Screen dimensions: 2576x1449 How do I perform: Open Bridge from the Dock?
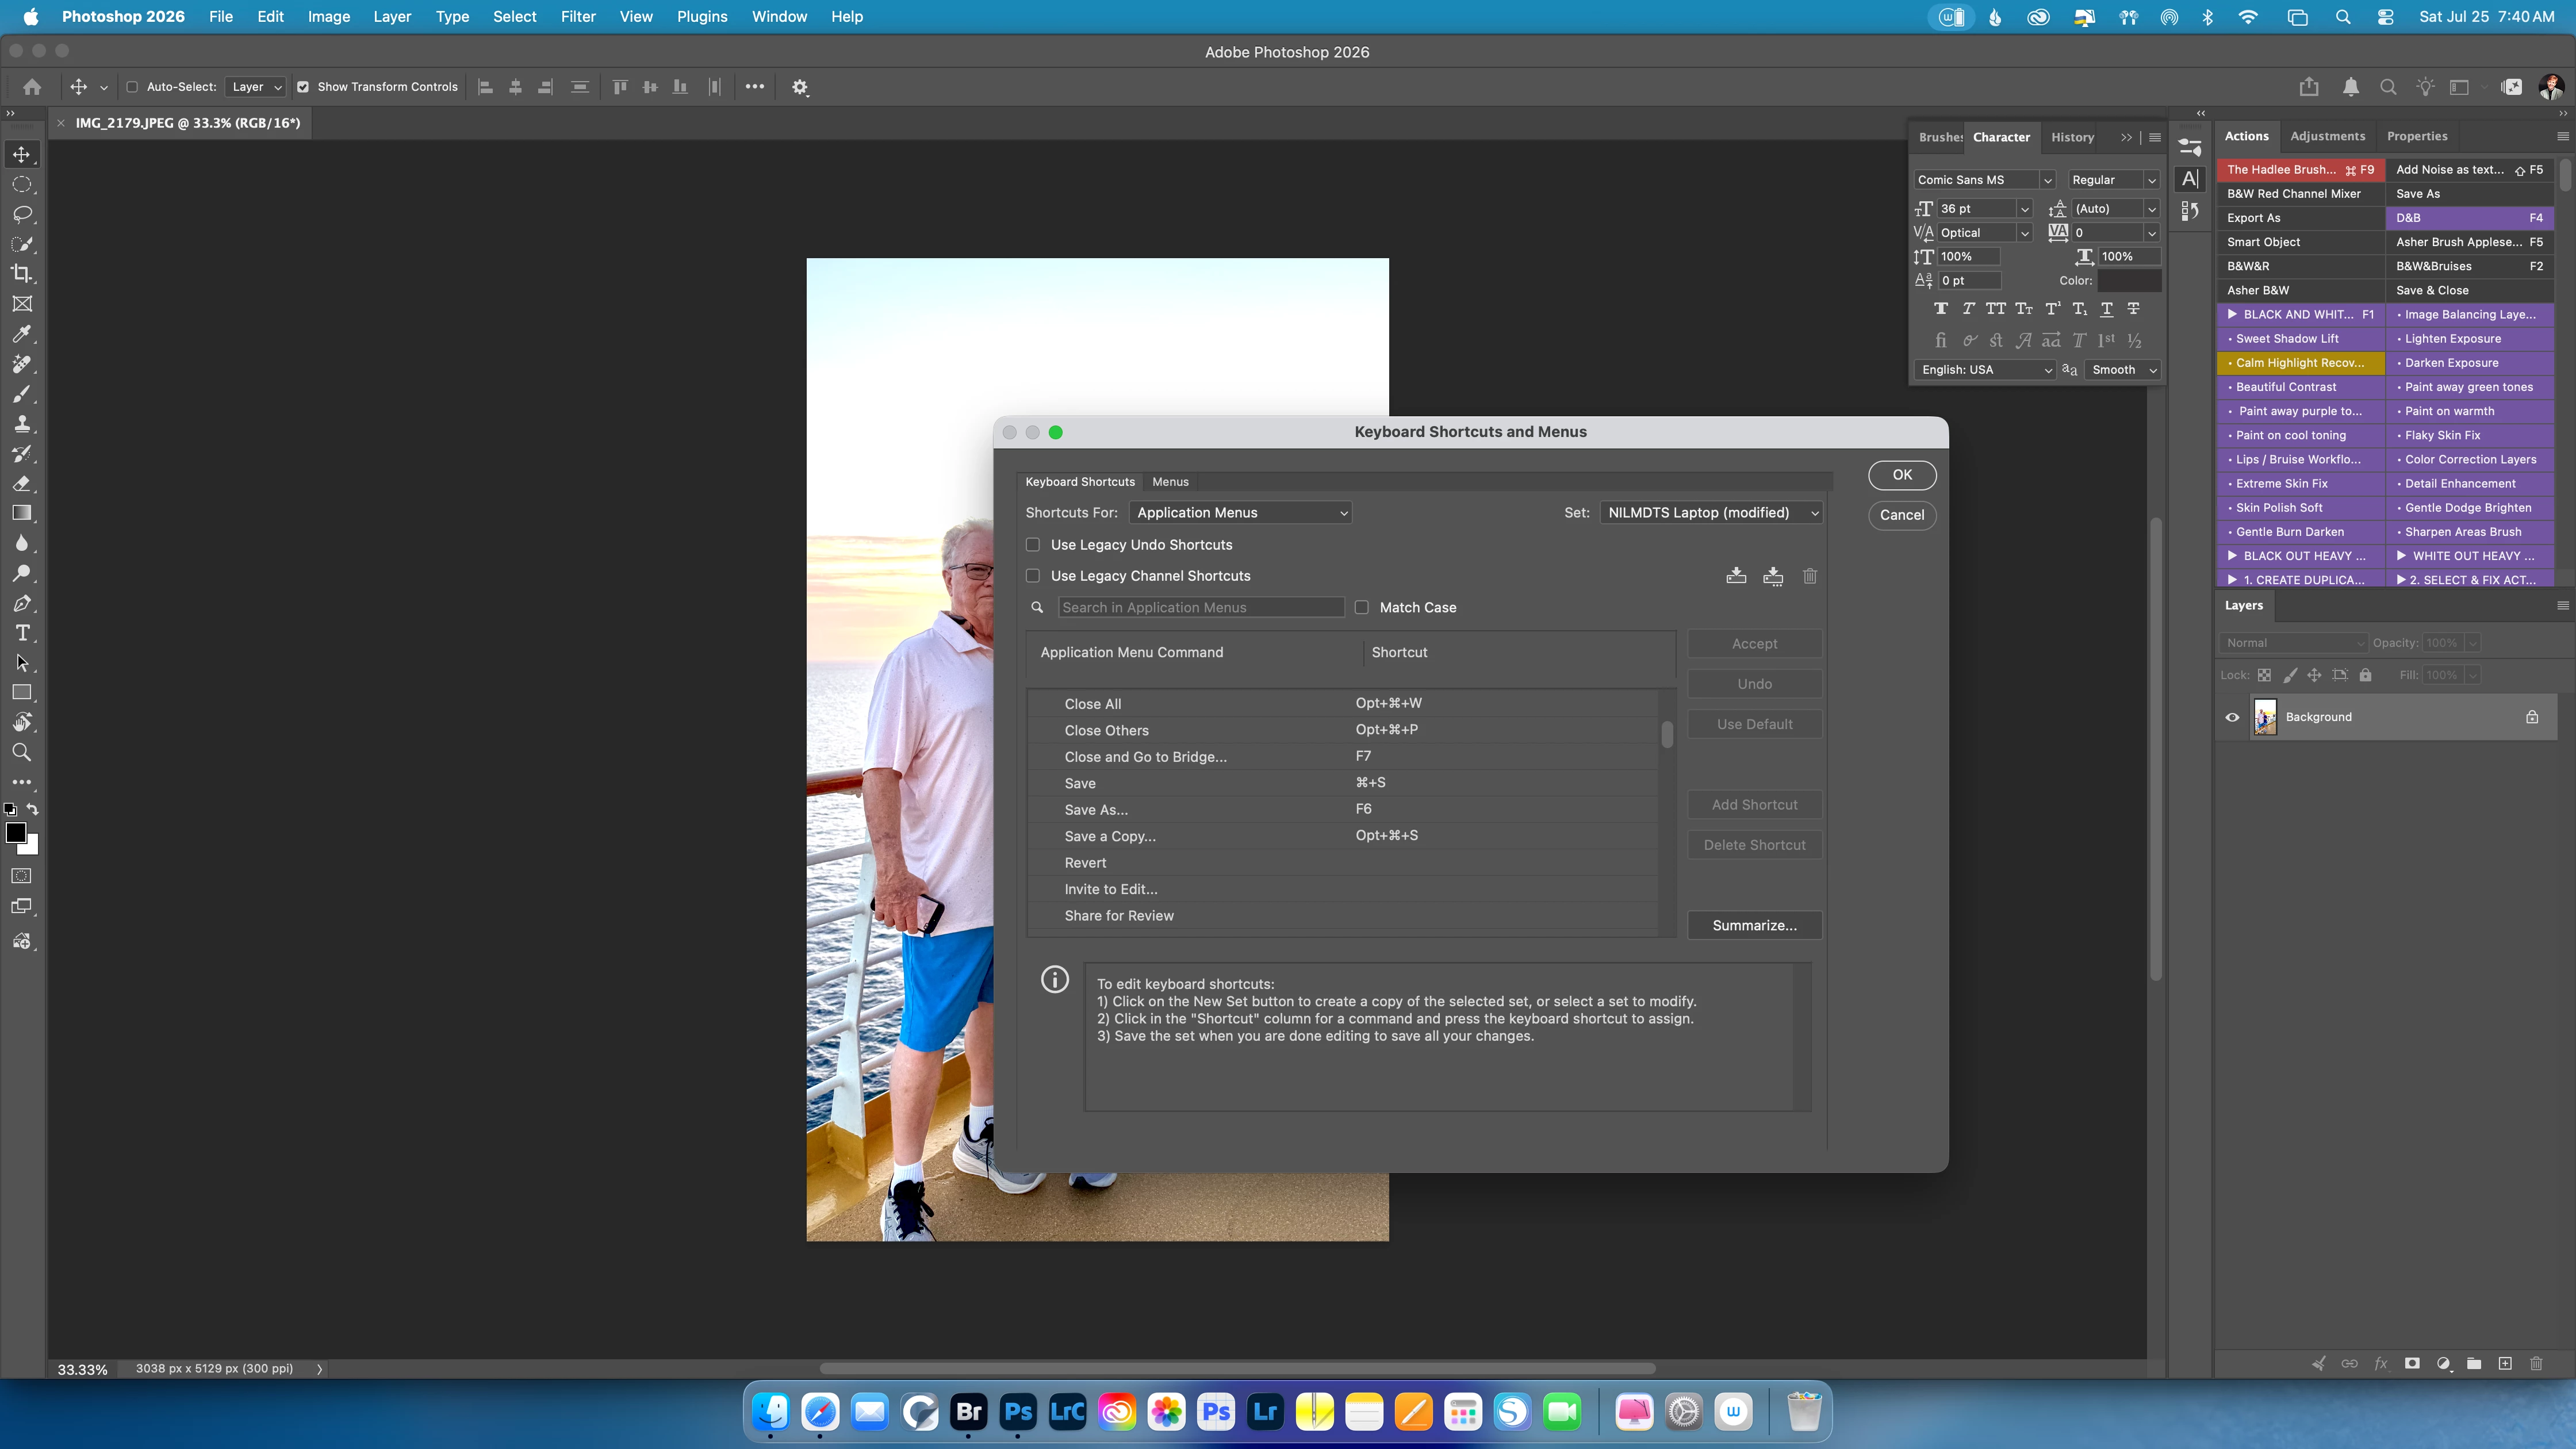pos(969,1412)
